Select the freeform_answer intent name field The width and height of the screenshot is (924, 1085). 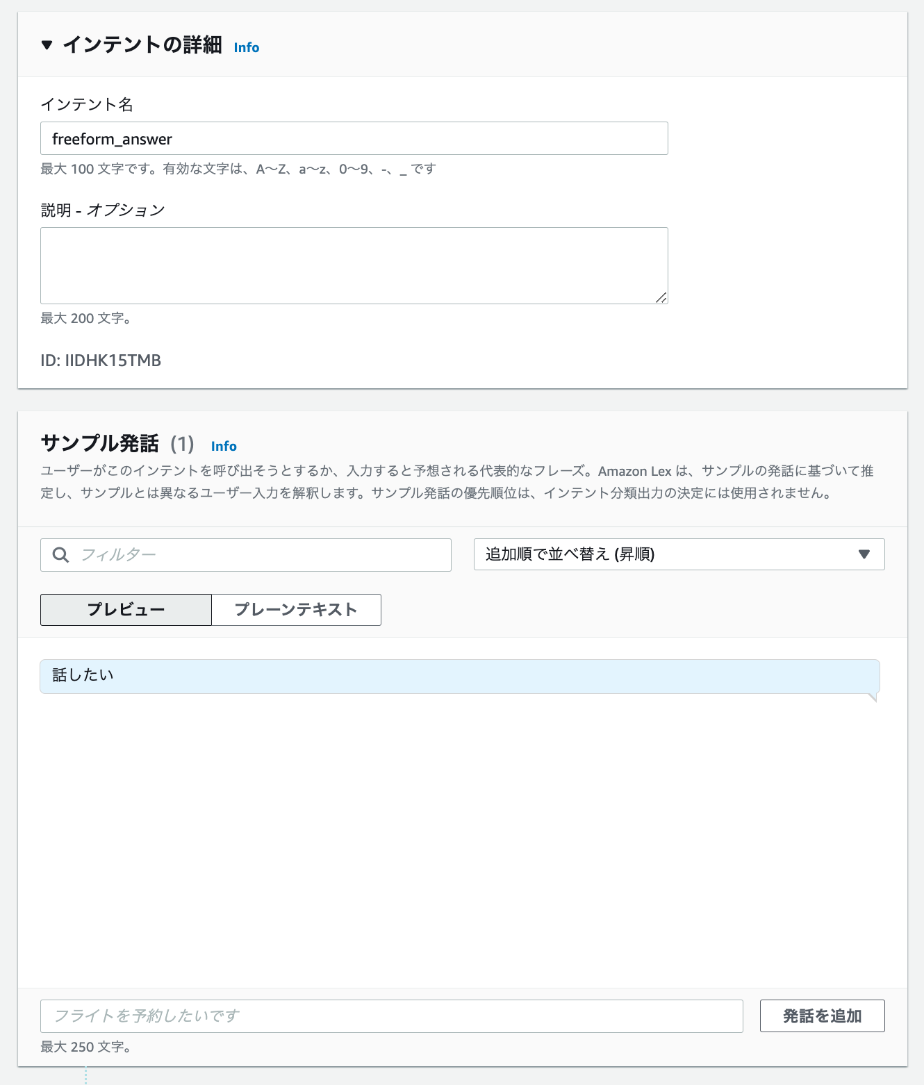[x=354, y=138]
